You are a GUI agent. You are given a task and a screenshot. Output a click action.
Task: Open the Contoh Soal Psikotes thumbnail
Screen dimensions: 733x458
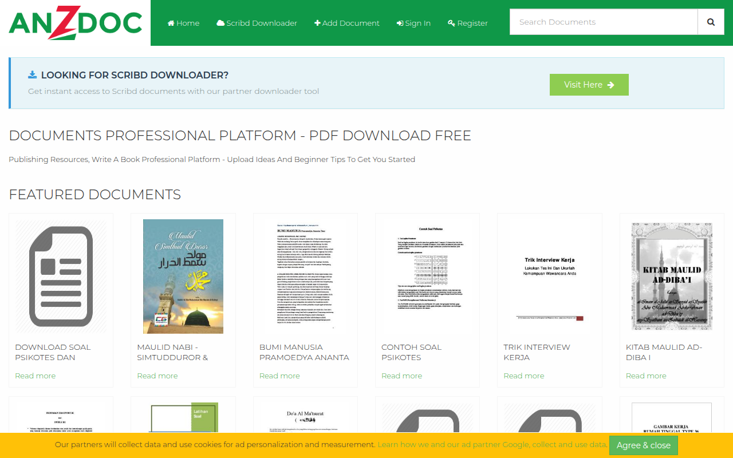click(x=427, y=276)
